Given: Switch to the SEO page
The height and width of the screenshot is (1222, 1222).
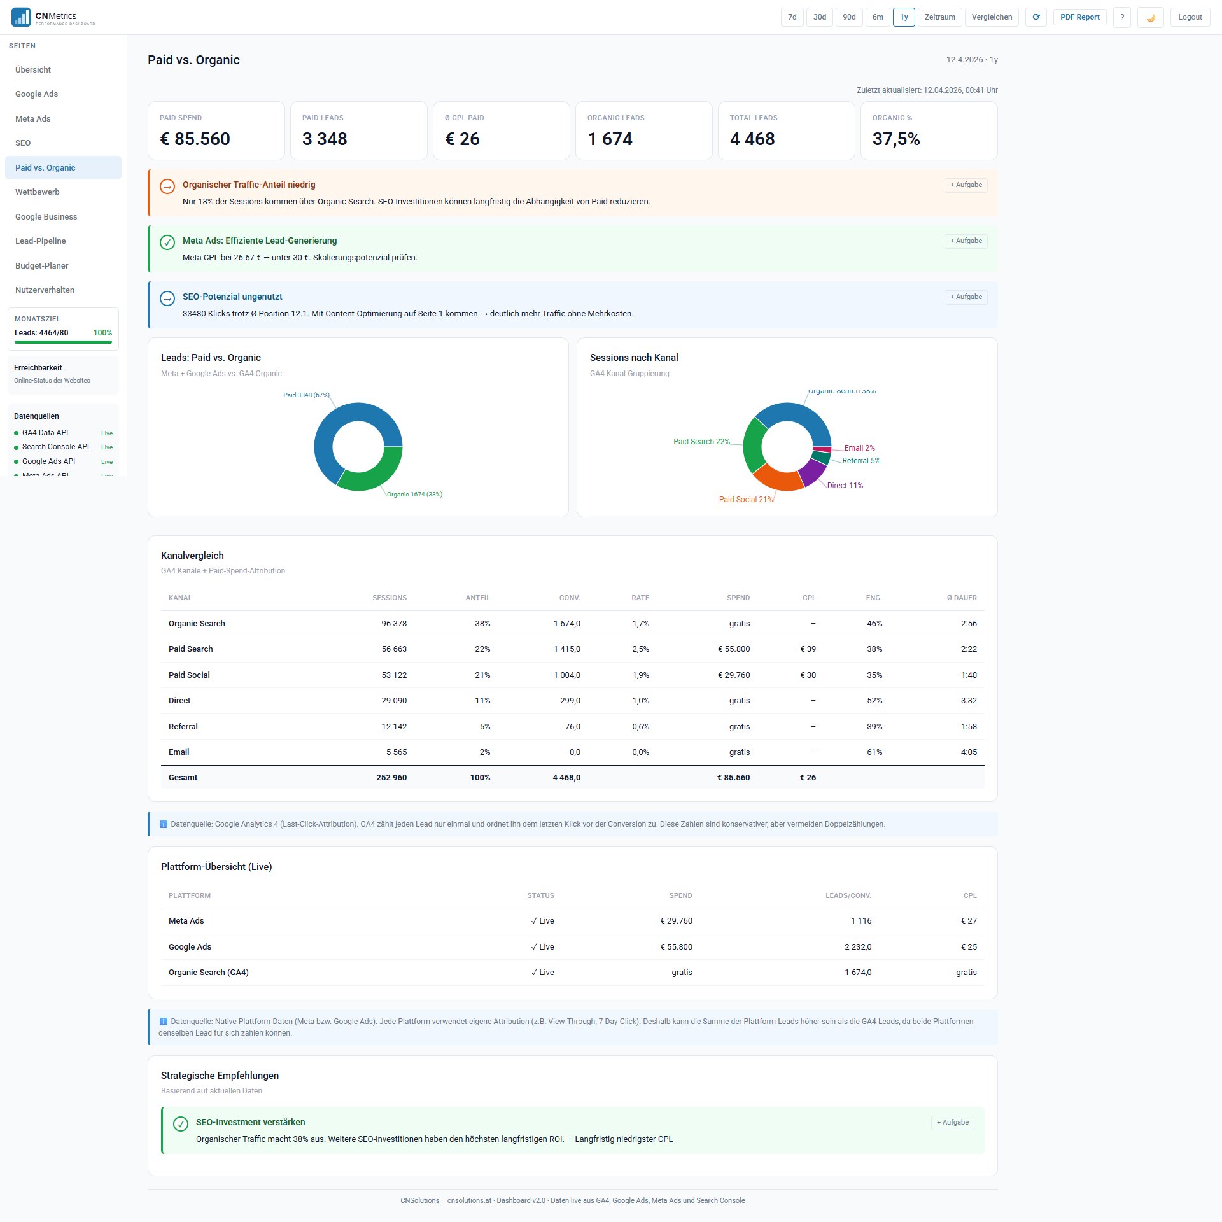Looking at the screenshot, I should pos(24,143).
